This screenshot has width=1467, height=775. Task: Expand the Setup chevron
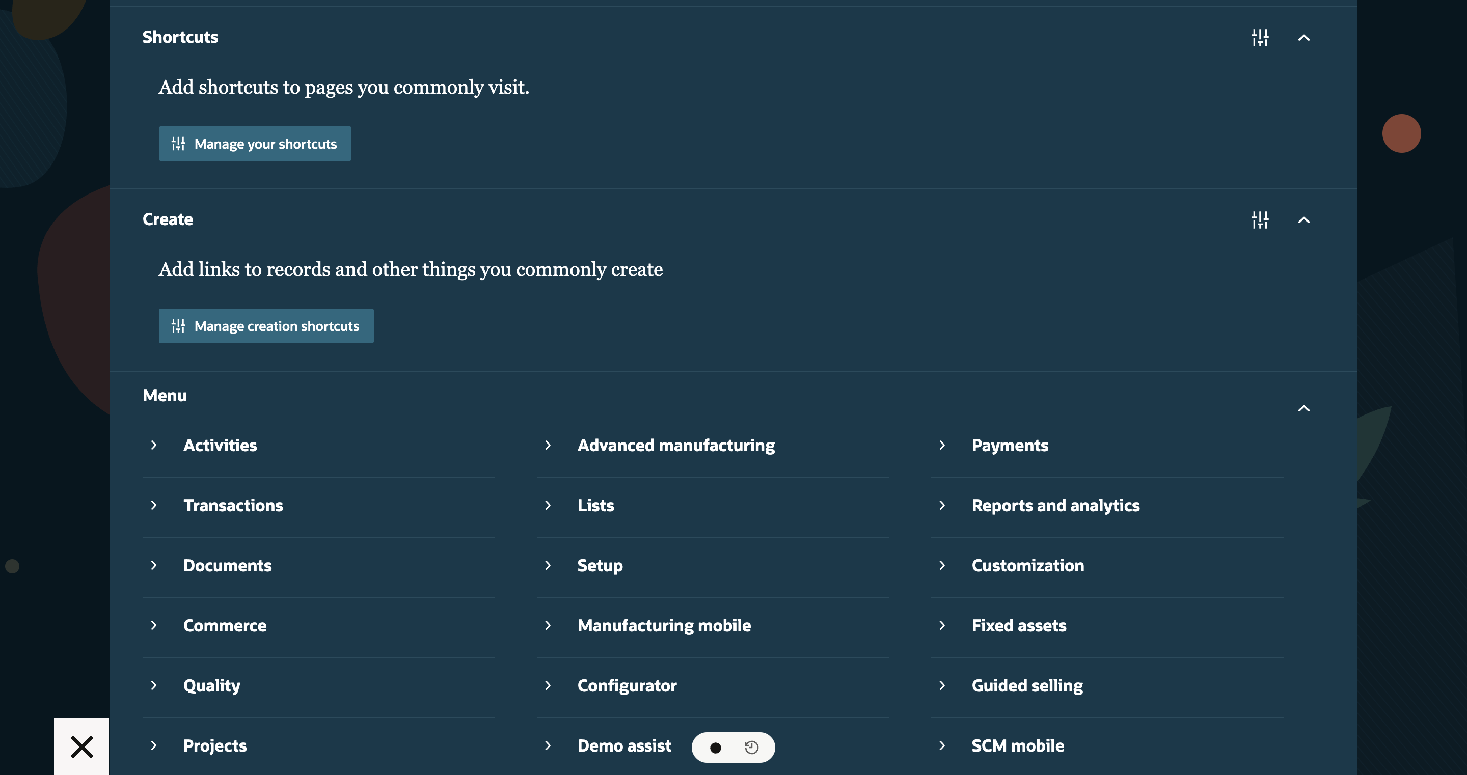click(x=547, y=565)
